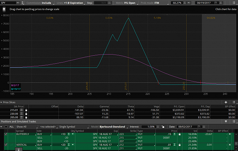Open the Prob mode: ITM dropdown
Screen dimensions: 238x151
point(154,3)
